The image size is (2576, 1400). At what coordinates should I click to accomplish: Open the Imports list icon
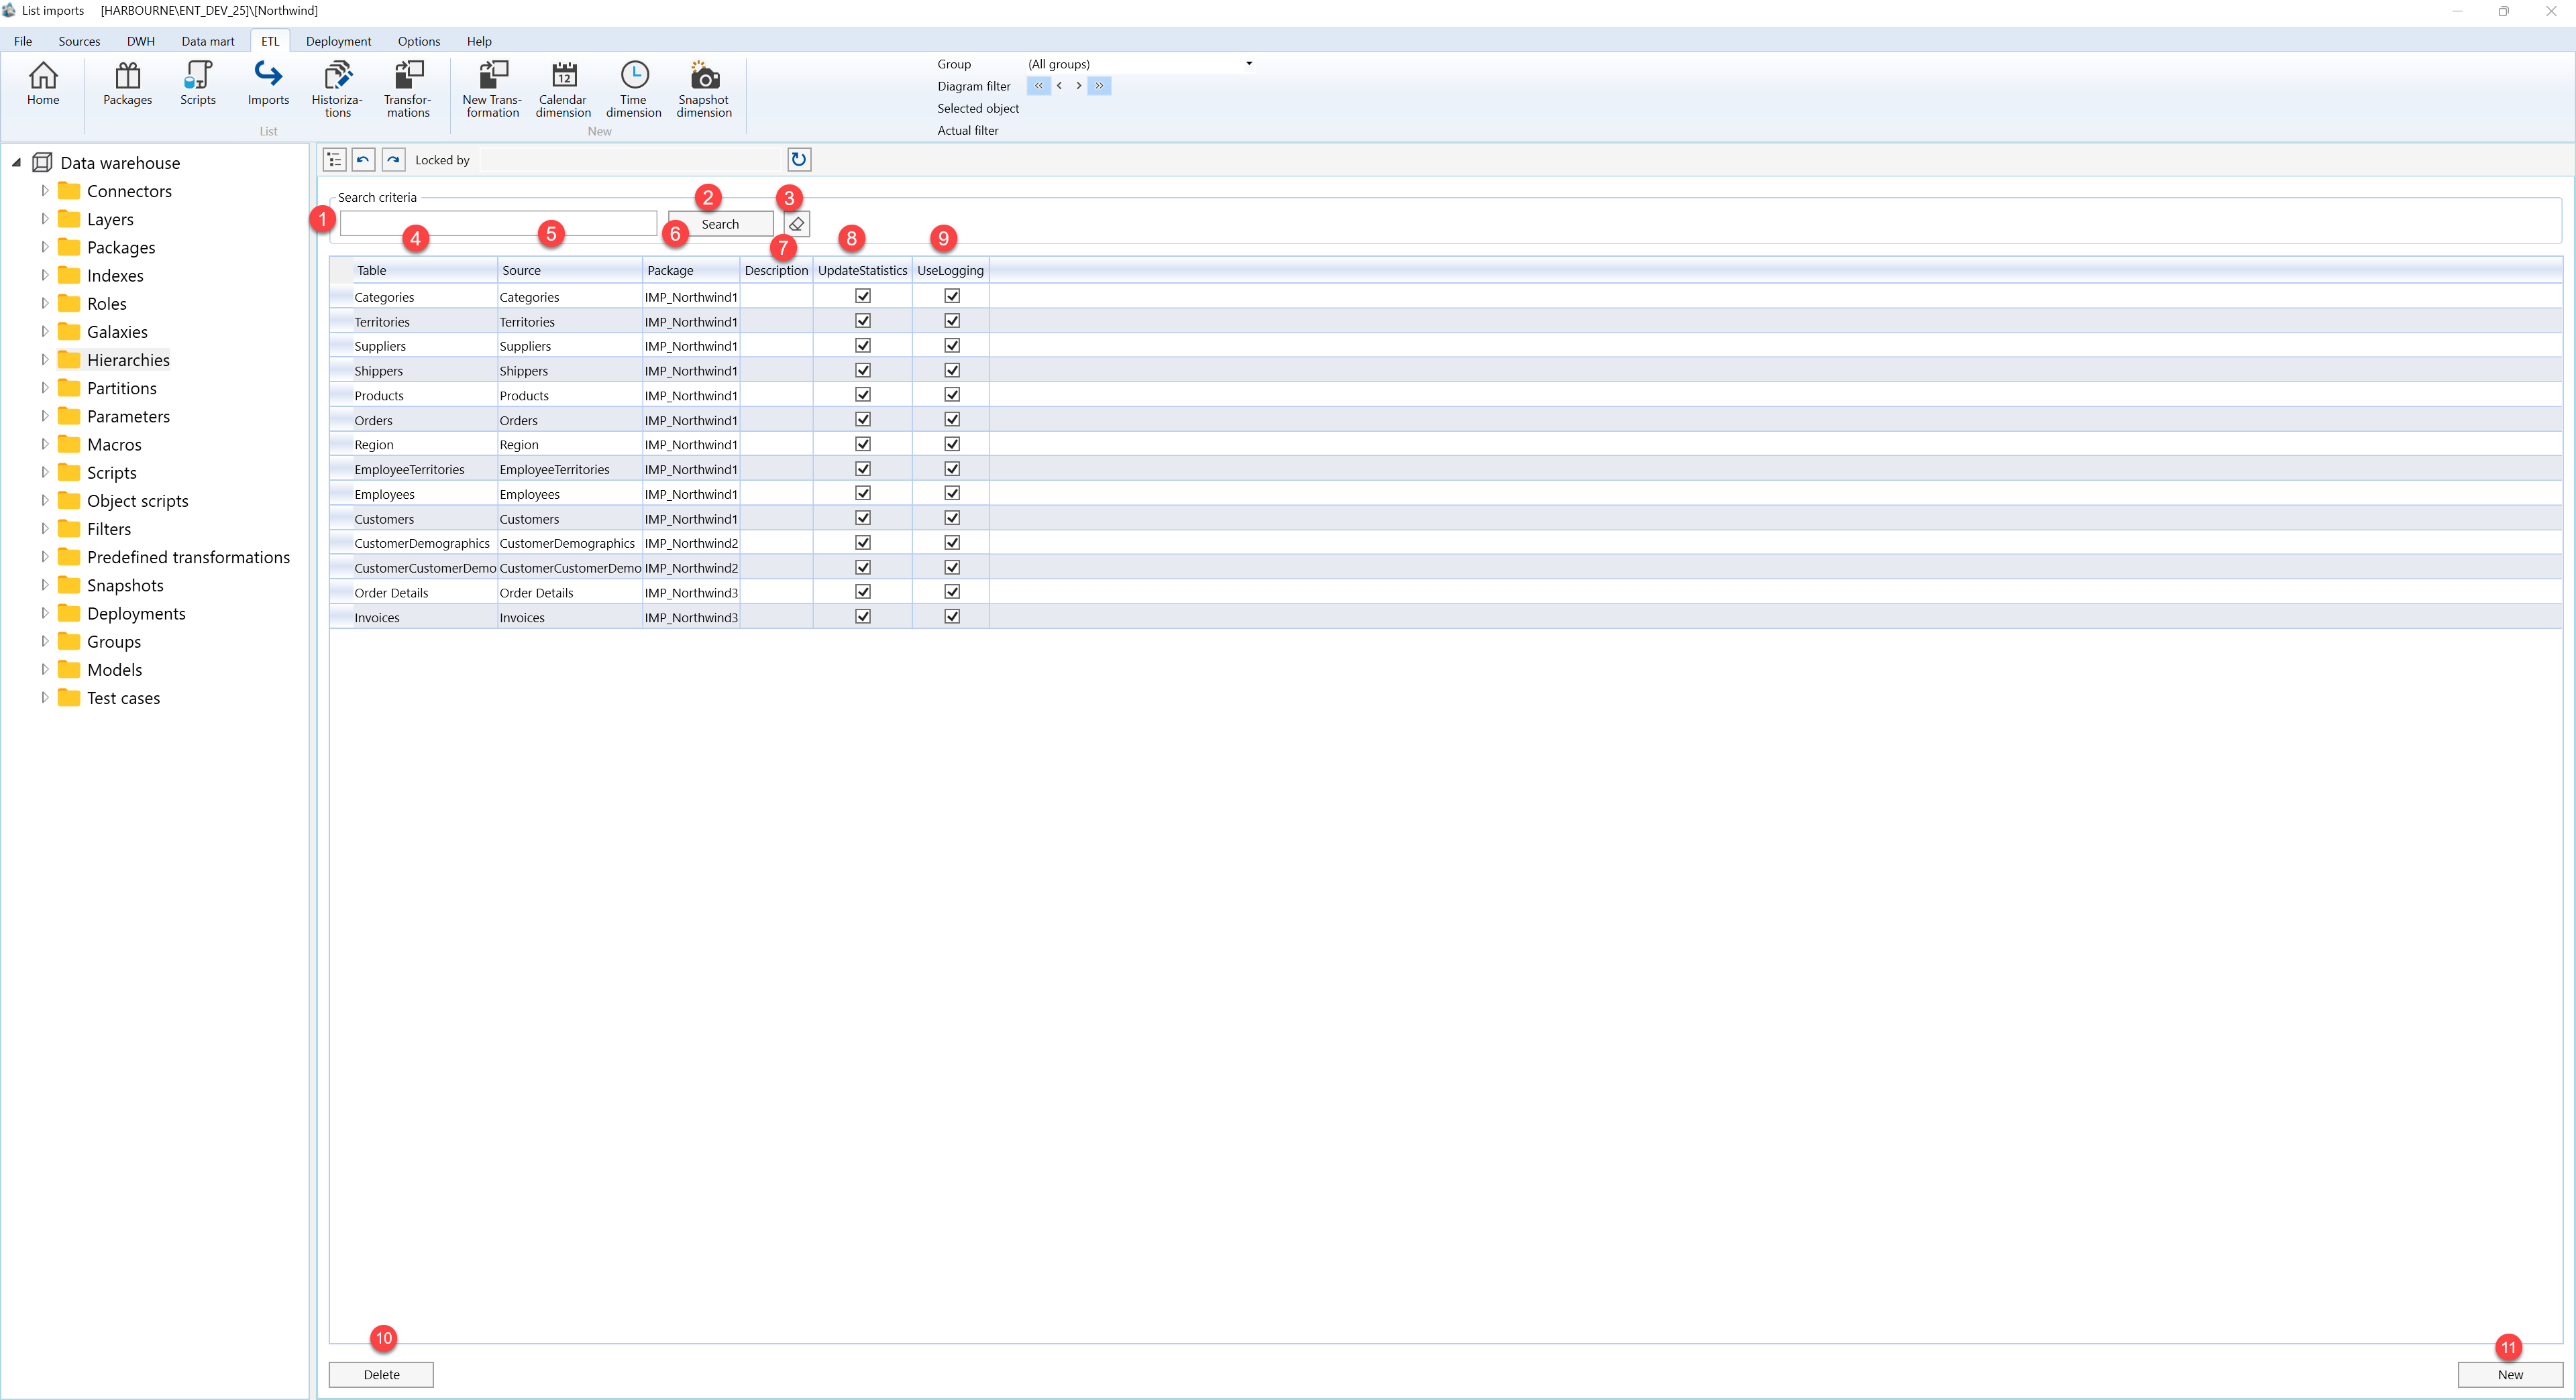point(268,83)
